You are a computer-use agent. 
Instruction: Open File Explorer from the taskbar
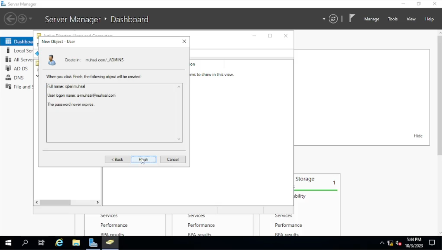[76, 243]
